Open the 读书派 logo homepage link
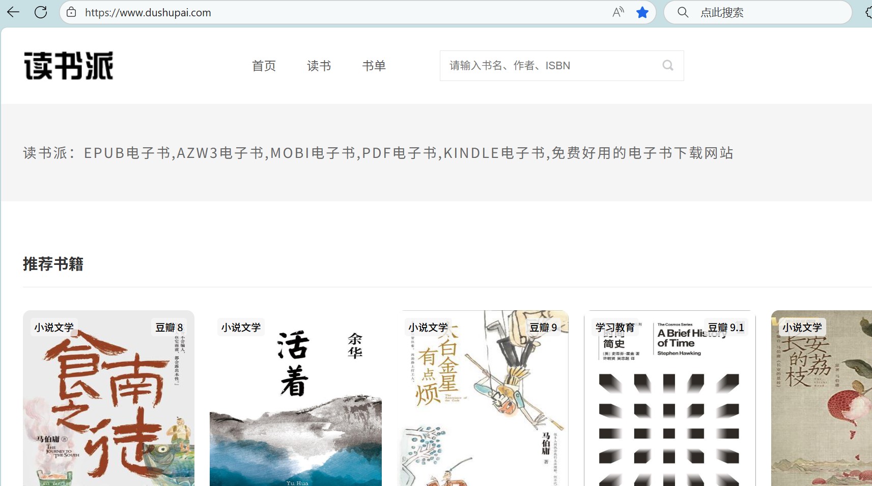 pyautogui.click(x=69, y=65)
